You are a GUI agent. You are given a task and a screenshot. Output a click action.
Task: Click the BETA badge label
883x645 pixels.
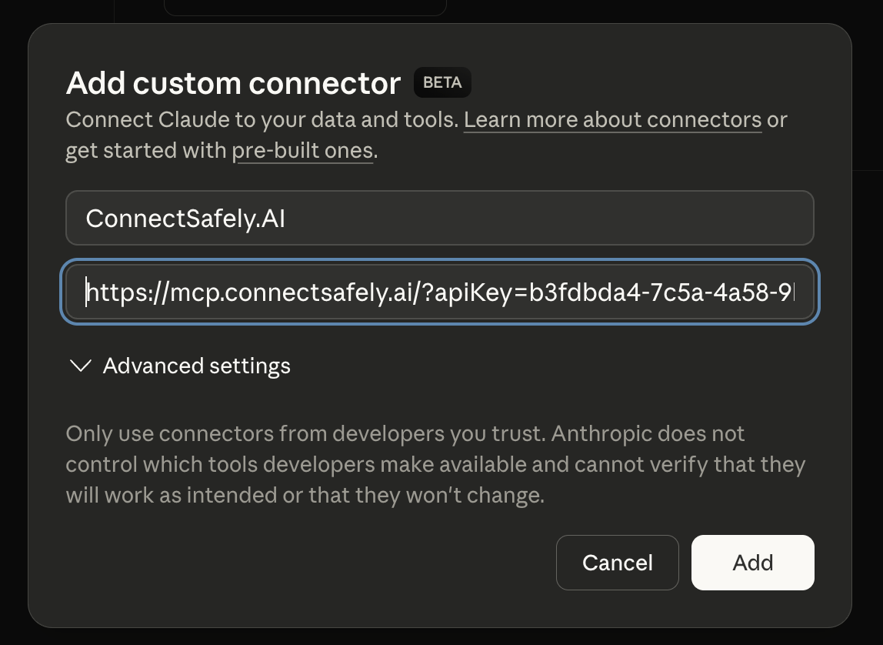point(442,82)
